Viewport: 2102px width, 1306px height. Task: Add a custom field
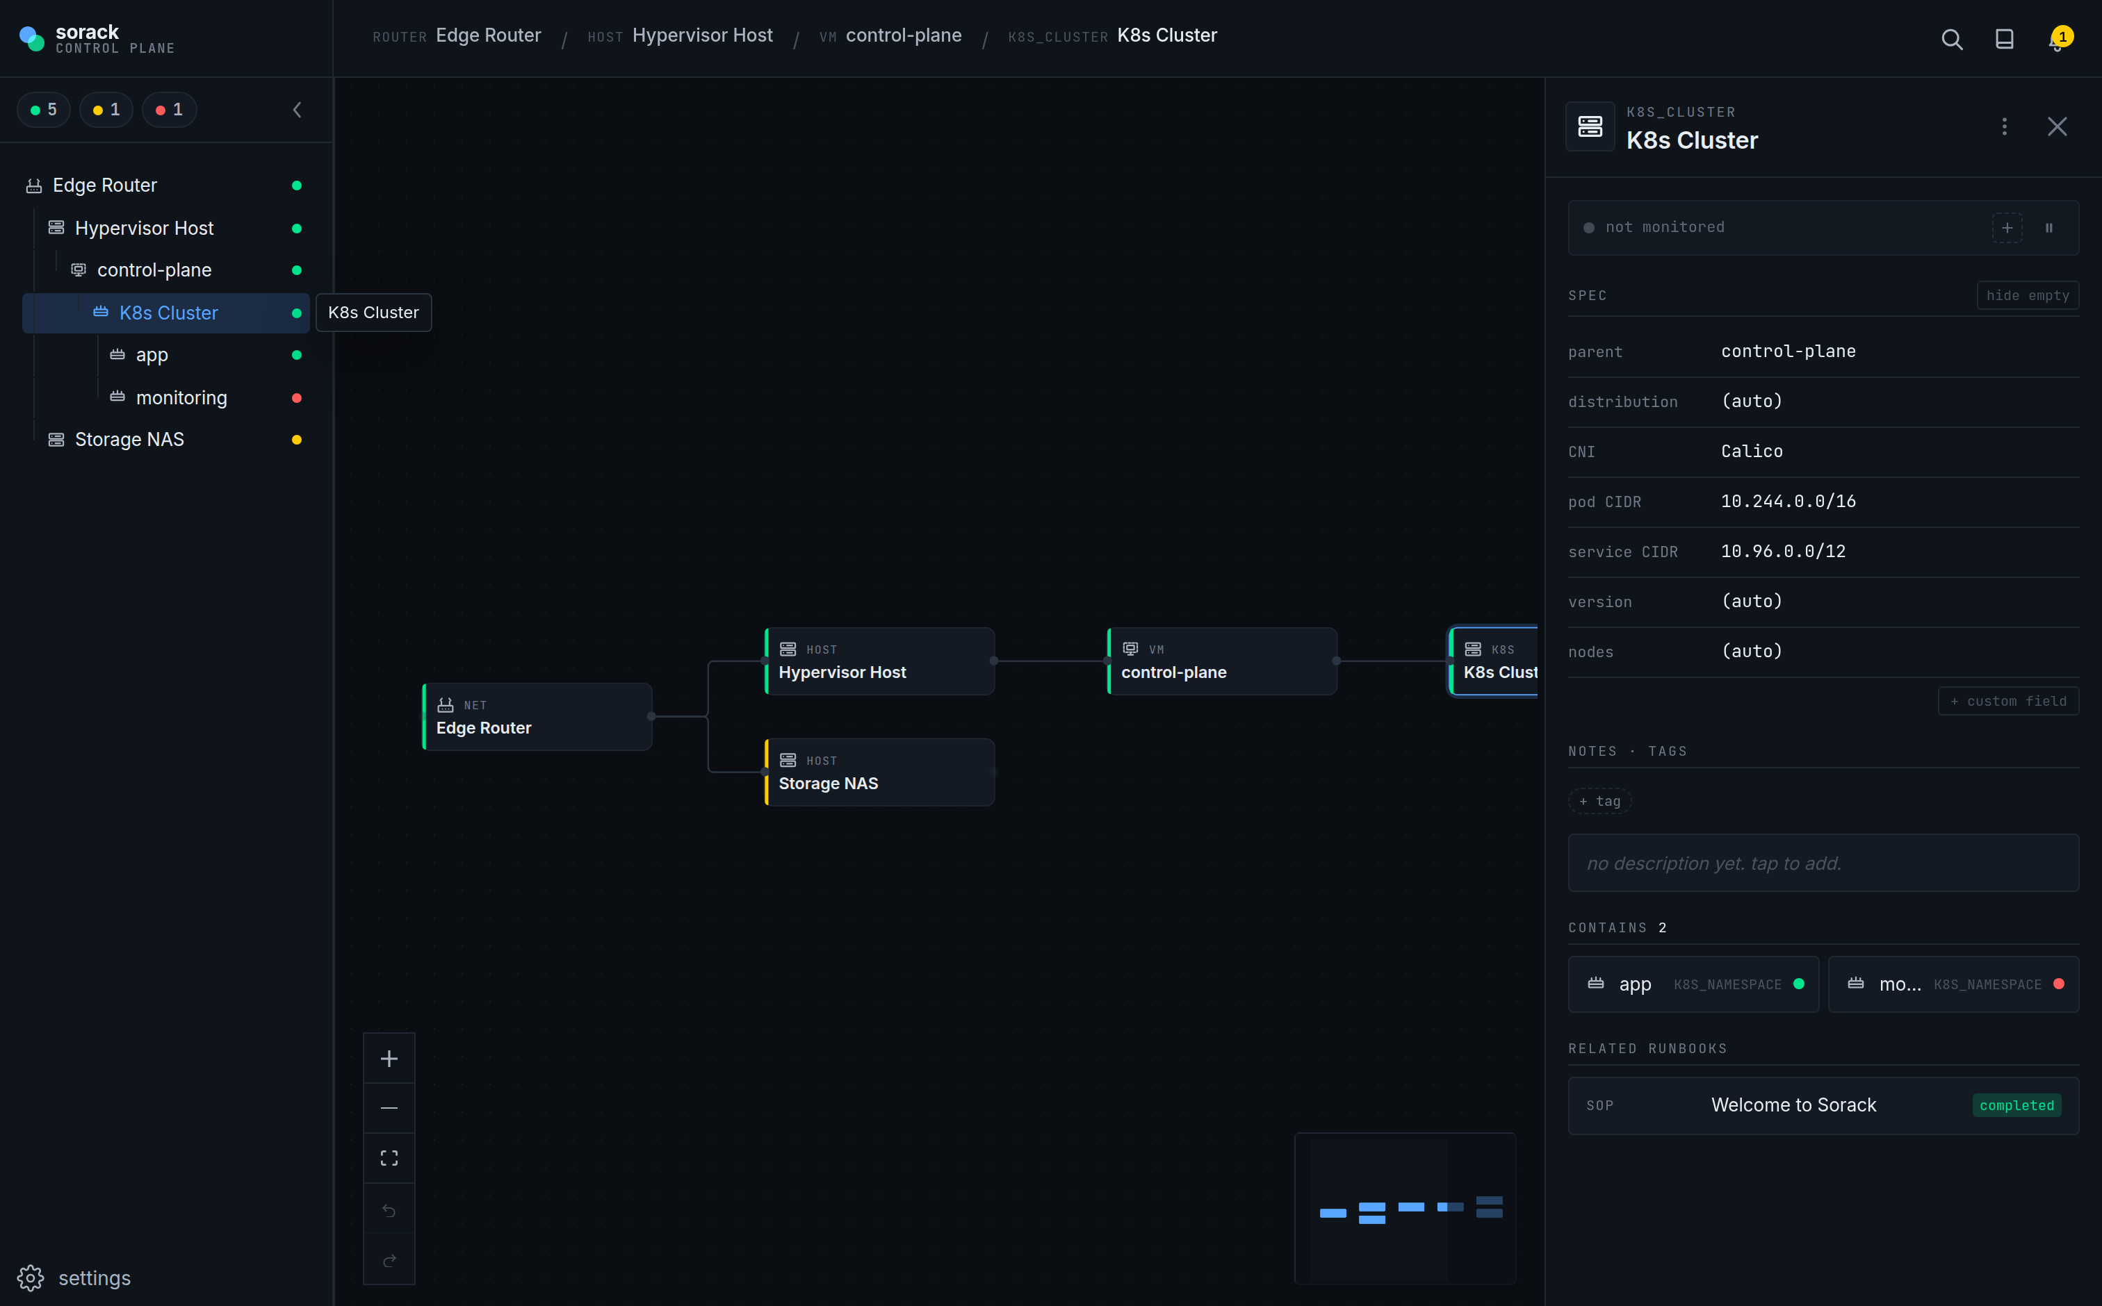pyautogui.click(x=2009, y=702)
